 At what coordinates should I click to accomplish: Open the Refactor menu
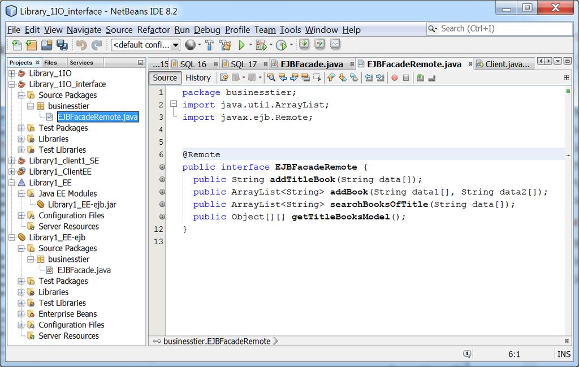click(x=154, y=30)
